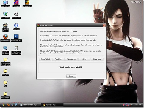Open RDK images folder icon

point(5,95)
